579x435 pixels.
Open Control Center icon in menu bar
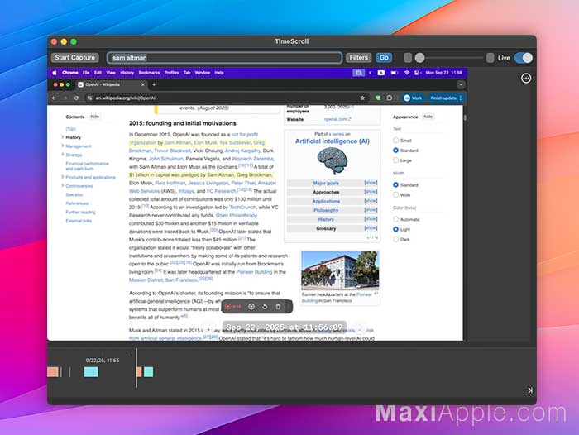[x=417, y=73]
